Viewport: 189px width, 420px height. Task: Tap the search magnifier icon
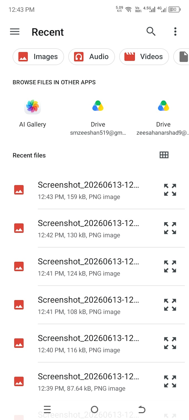click(151, 31)
